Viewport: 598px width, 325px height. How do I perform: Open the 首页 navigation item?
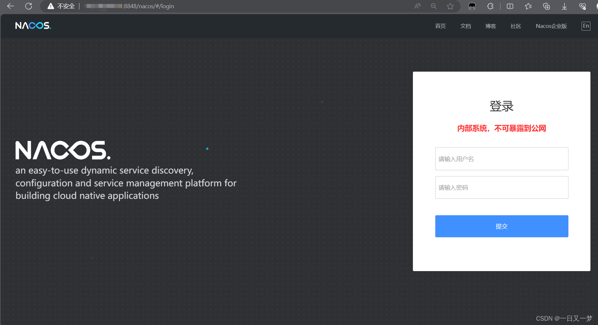pos(441,26)
